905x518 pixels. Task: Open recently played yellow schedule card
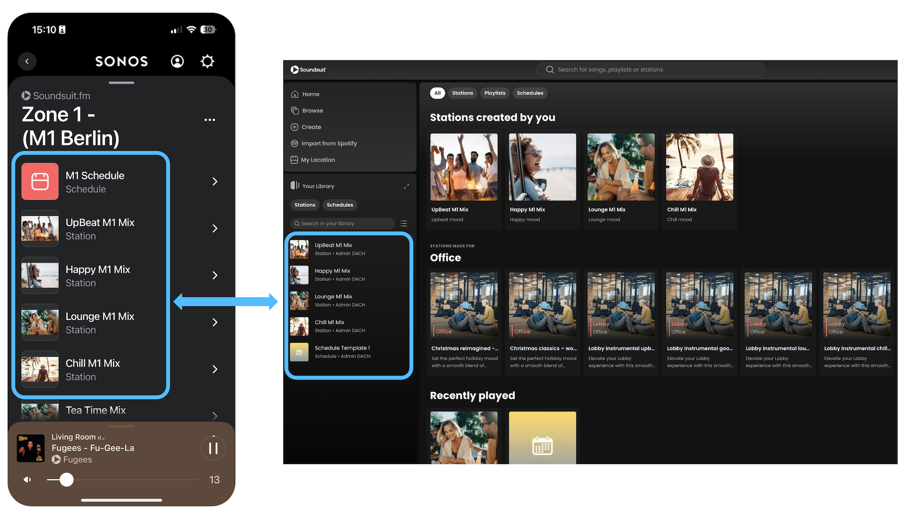543,437
